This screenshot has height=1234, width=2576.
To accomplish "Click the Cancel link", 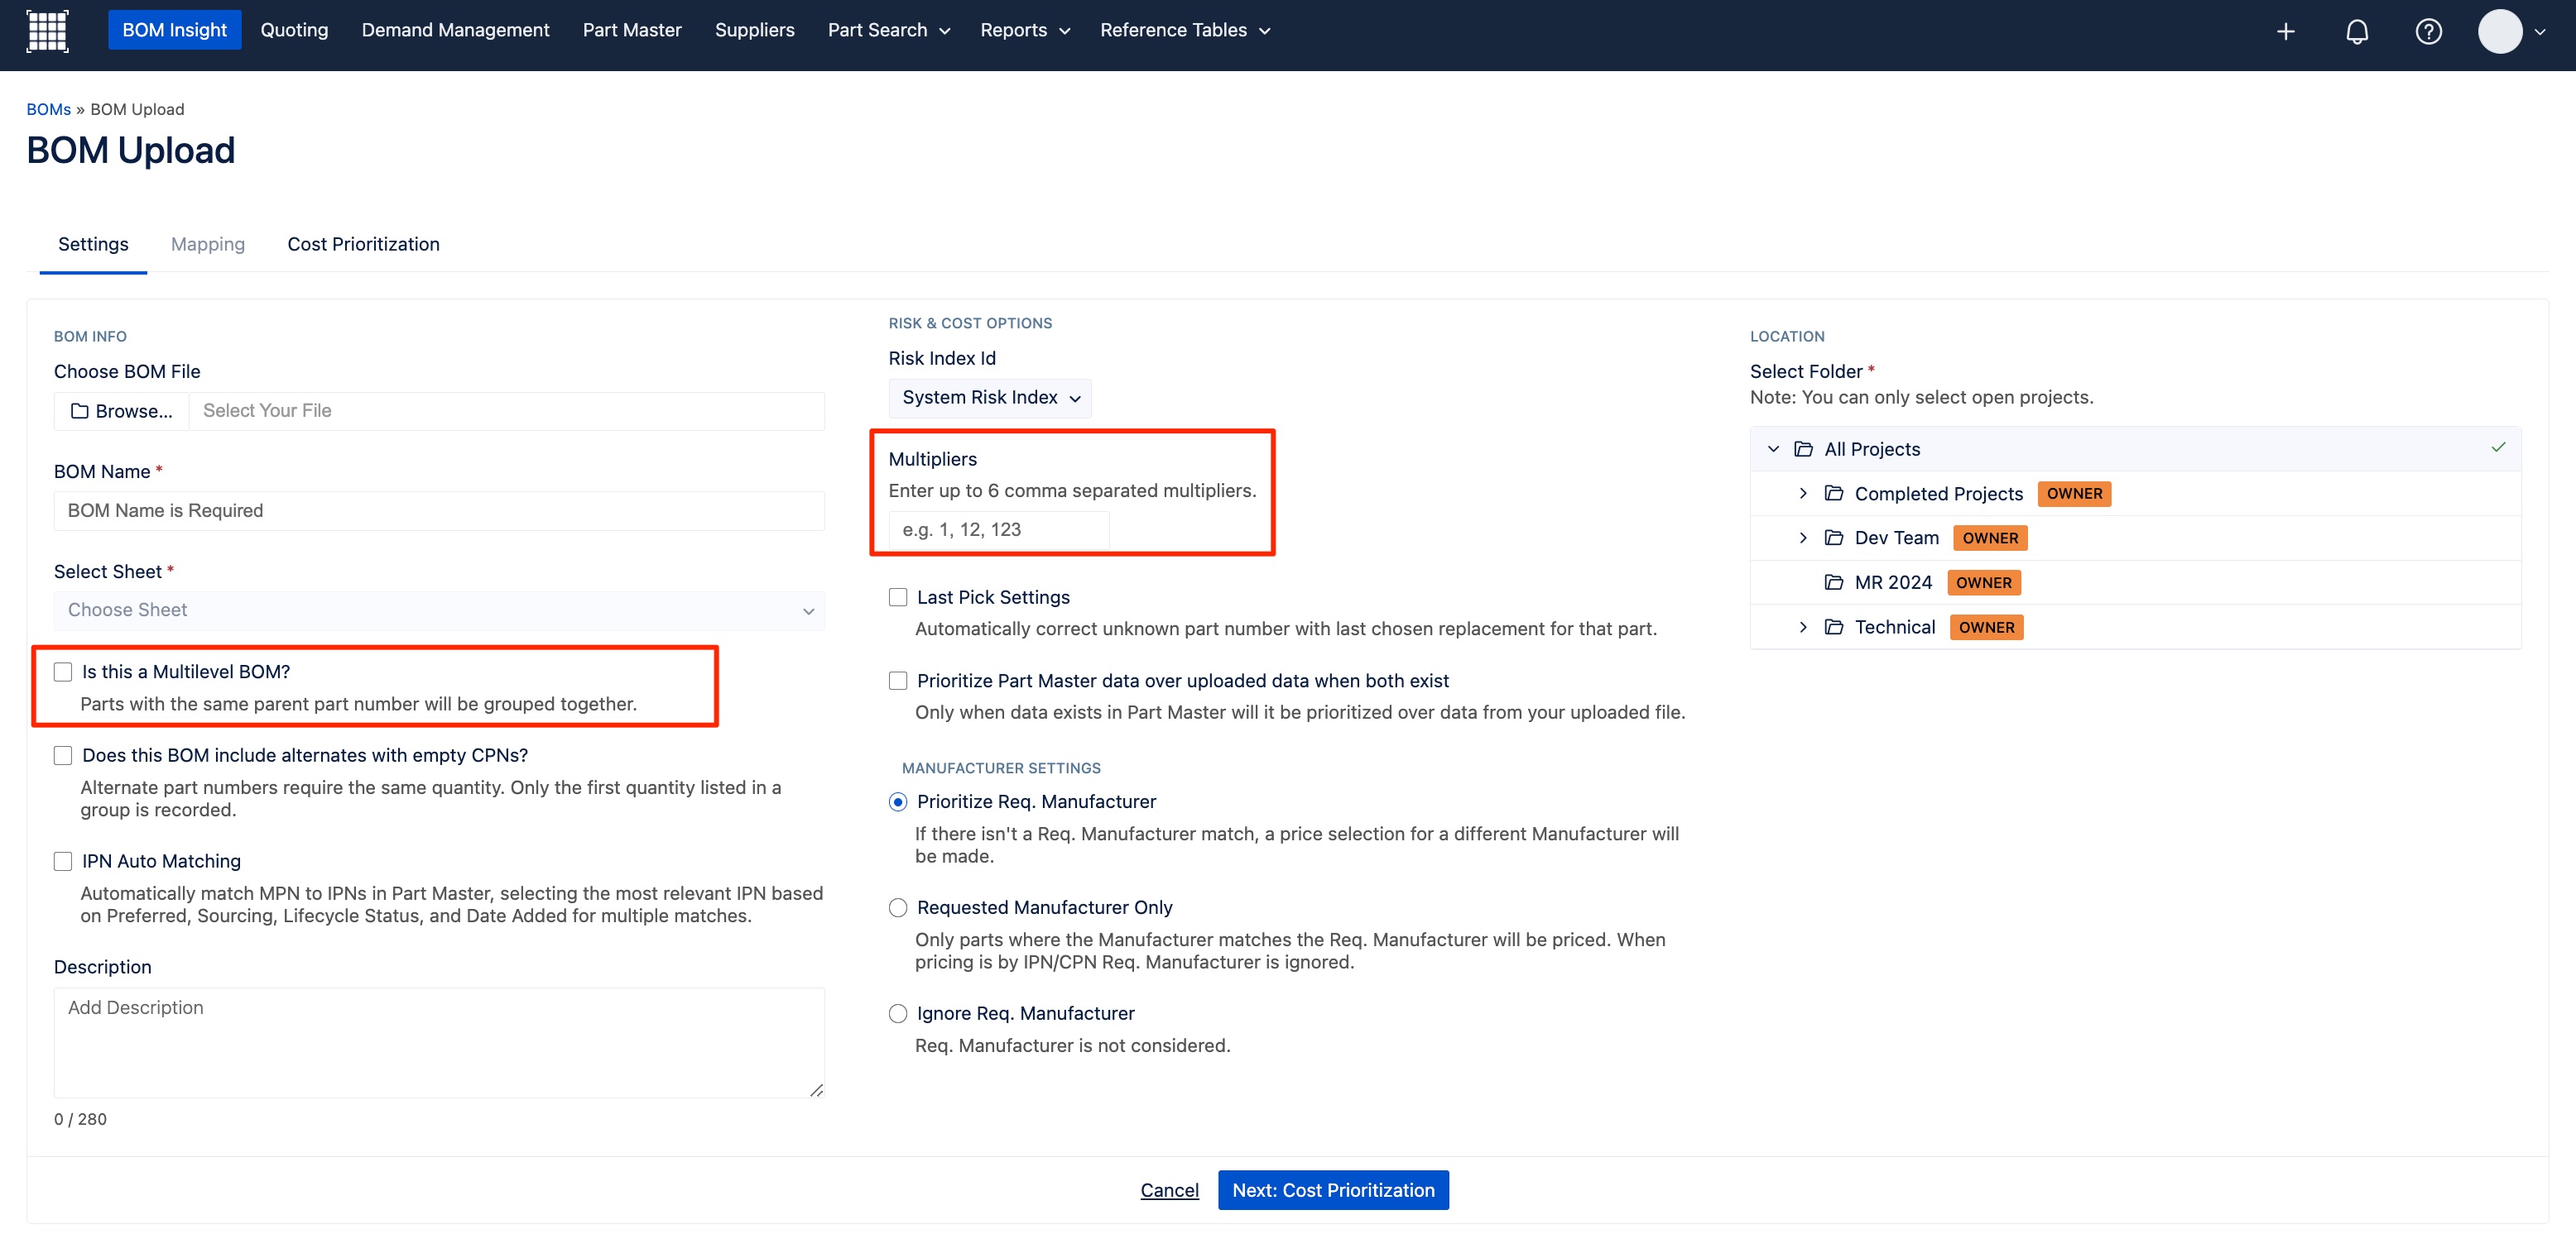I will (1169, 1190).
